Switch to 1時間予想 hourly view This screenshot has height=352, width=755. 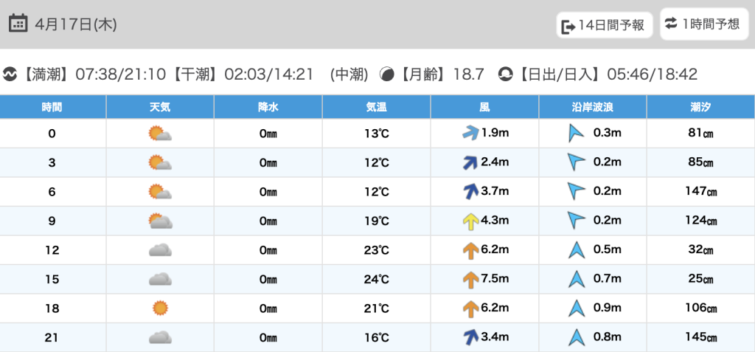click(x=703, y=24)
